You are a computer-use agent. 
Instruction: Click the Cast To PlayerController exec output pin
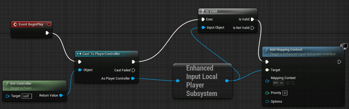[133, 62]
